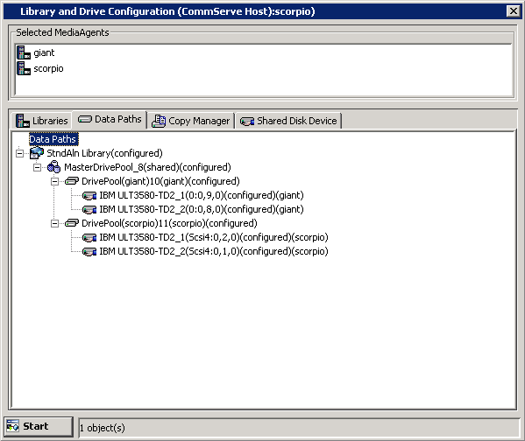
Task: Click the StndAln Library icon
Action: click(37, 153)
